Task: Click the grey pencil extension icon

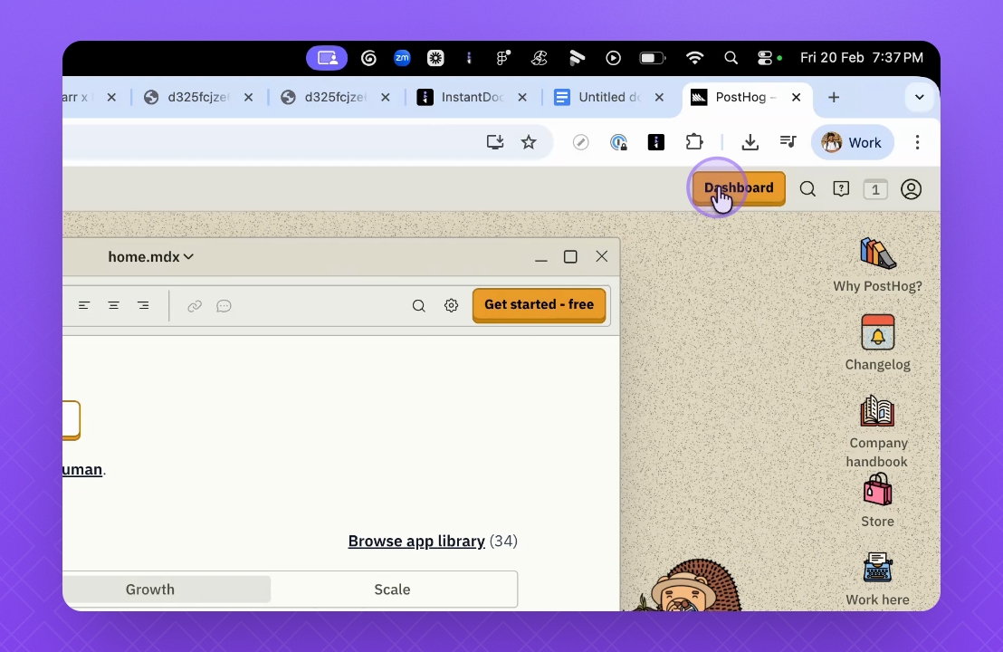Action: tap(581, 142)
